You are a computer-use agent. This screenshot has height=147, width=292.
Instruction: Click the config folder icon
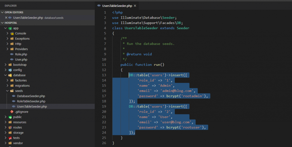click(x=10, y=70)
